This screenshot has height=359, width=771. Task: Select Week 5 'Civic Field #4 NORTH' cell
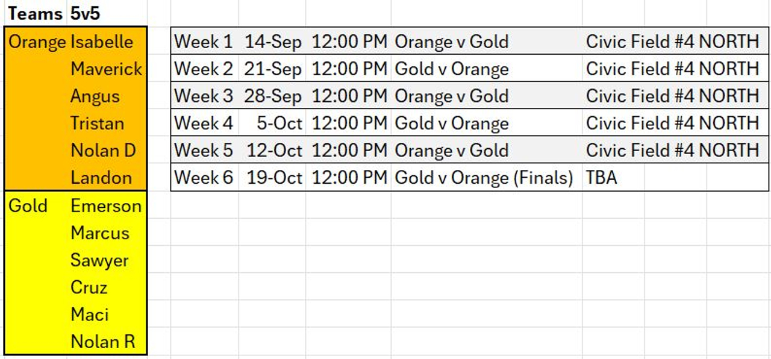click(672, 151)
